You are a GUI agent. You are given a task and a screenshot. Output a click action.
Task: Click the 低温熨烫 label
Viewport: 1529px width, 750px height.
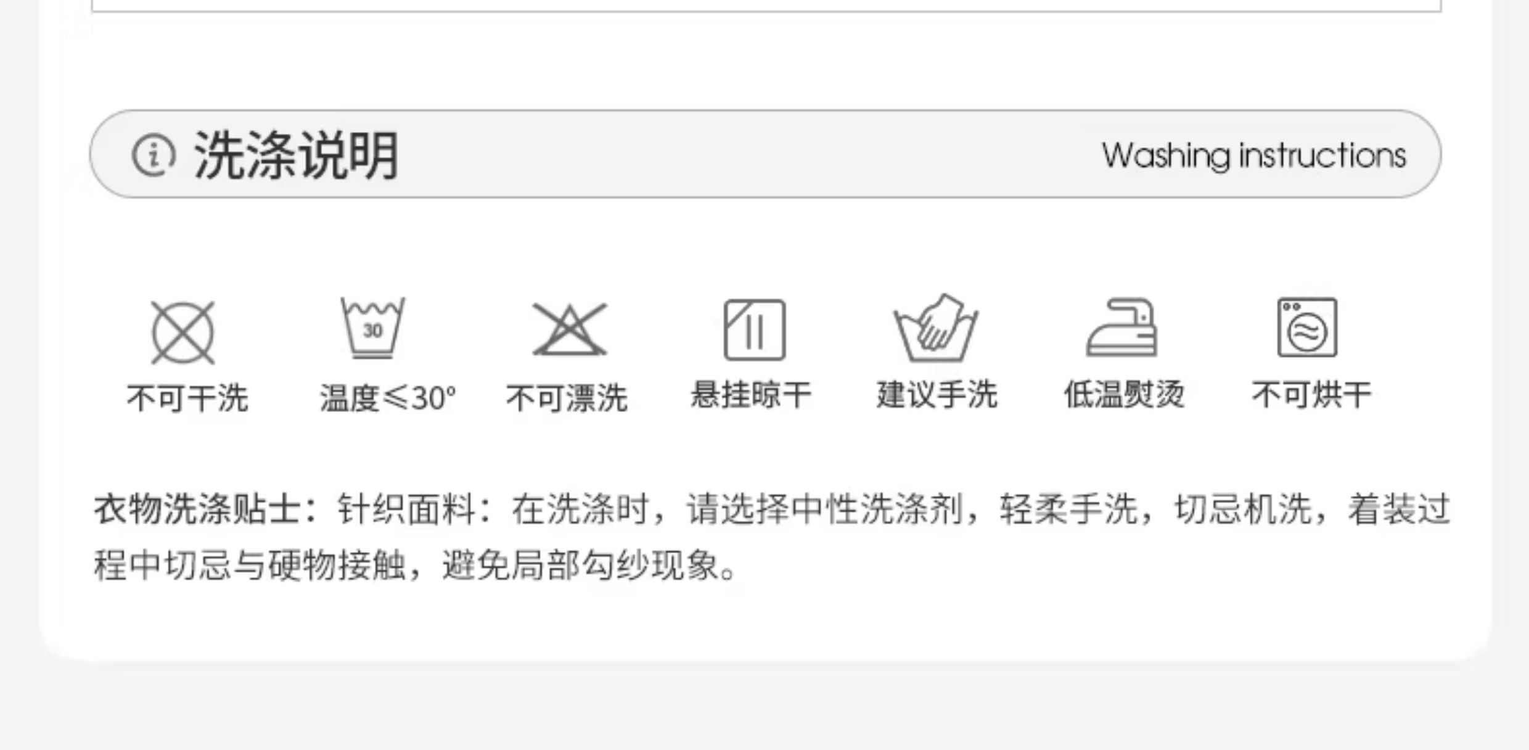1125,395
